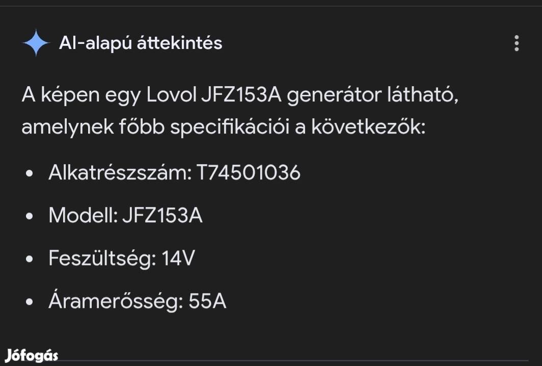
Task: Click the 'Feszültség' label
Action: [x=102, y=259]
